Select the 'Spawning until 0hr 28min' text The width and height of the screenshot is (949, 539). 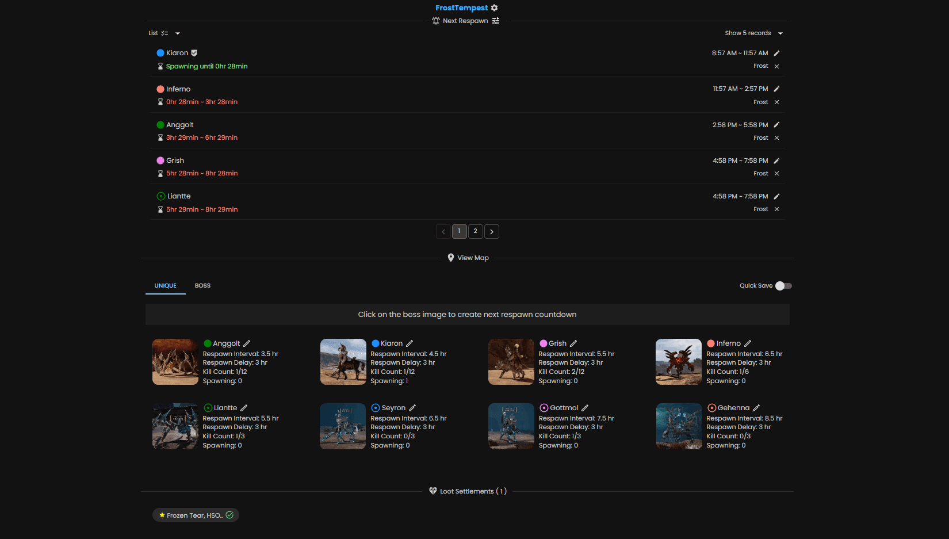point(206,66)
